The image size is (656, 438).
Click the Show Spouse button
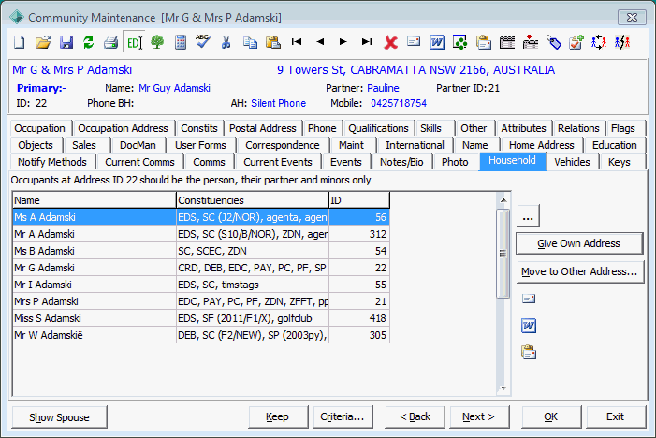tap(59, 417)
